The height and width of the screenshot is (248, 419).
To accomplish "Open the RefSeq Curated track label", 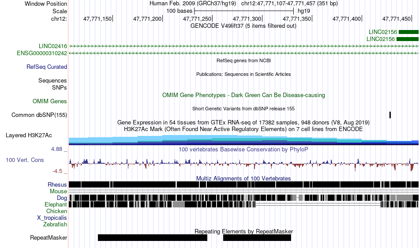I will point(47,67).
